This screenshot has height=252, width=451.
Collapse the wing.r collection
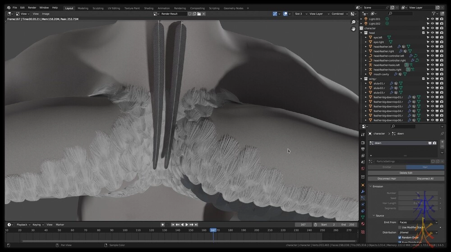361,79
